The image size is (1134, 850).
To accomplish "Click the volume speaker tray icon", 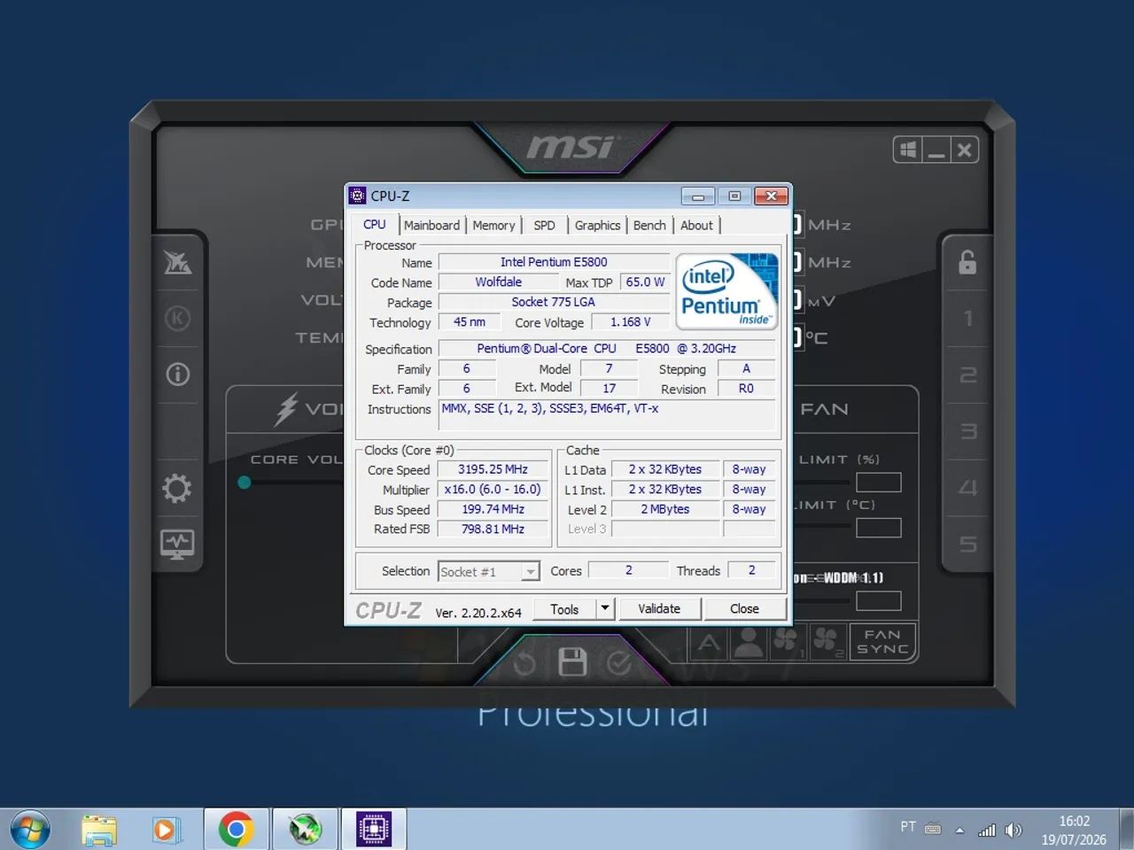I will (x=1014, y=831).
